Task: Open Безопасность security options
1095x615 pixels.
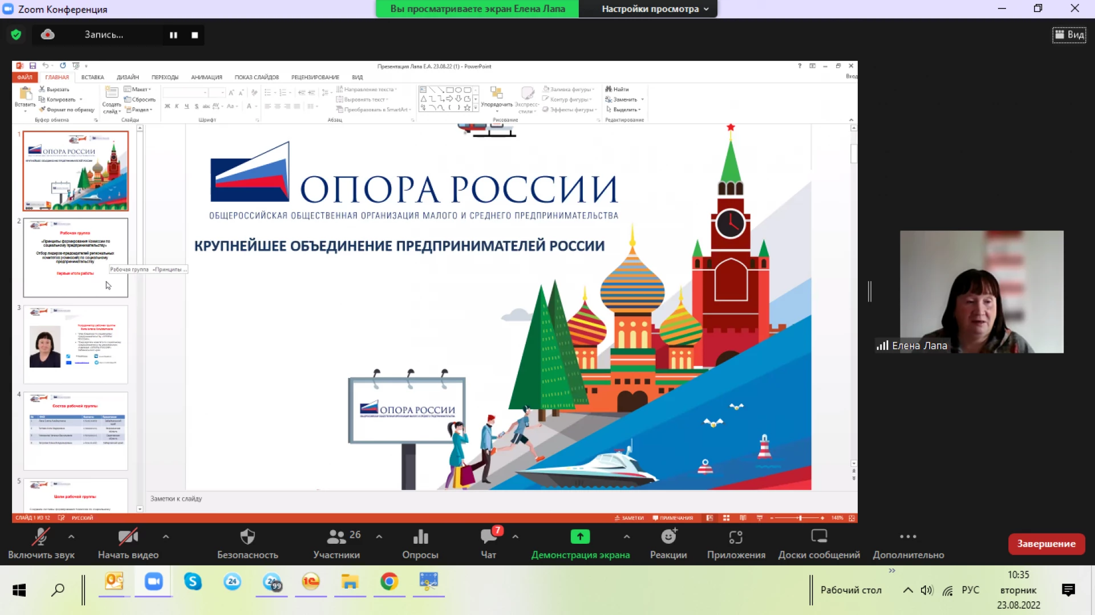Action: [248, 544]
